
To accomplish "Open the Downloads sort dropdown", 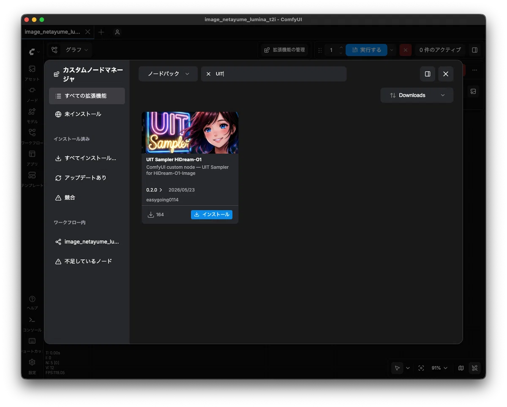I will coord(417,95).
